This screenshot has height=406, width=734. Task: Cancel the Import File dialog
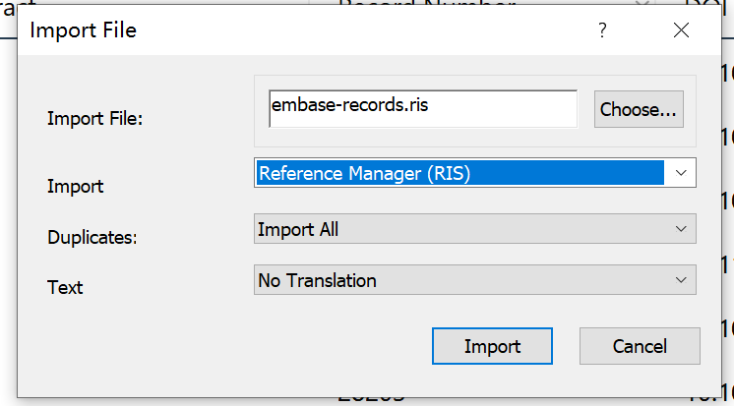640,346
